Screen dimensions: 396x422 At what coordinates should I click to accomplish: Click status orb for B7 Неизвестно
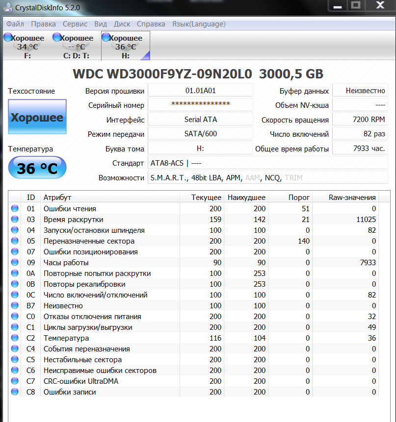15,305
